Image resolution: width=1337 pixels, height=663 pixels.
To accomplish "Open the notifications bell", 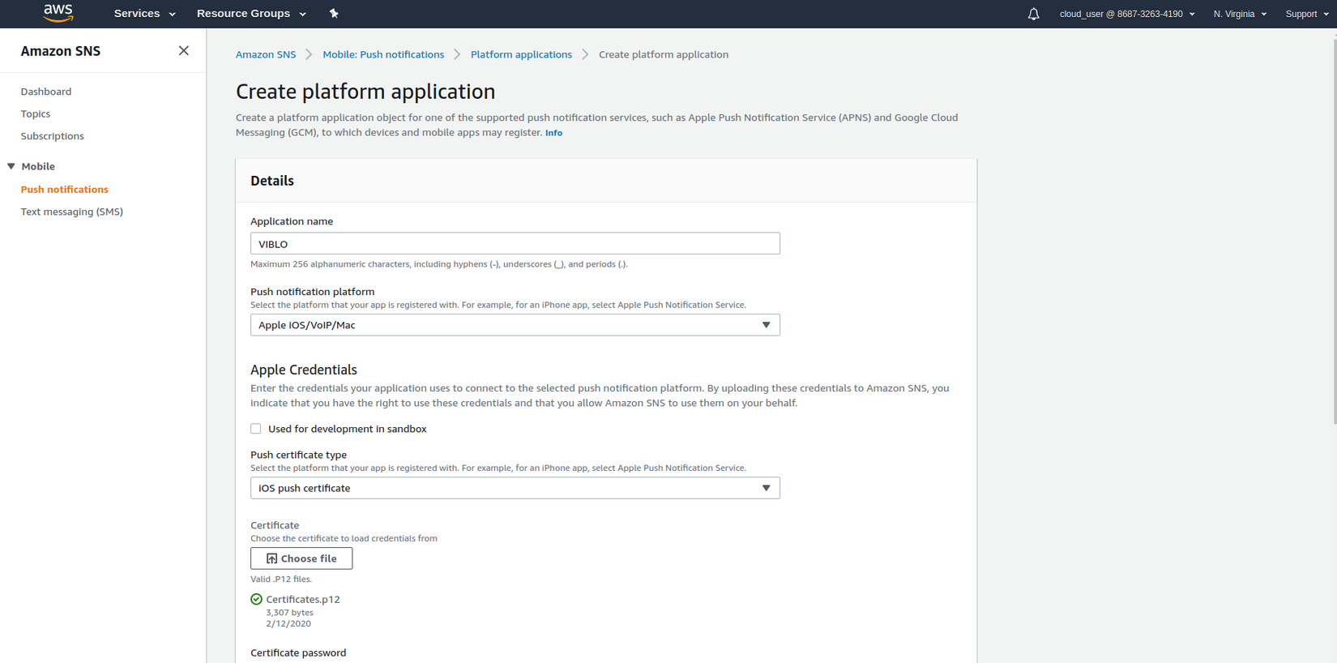I will coord(1033,14).
